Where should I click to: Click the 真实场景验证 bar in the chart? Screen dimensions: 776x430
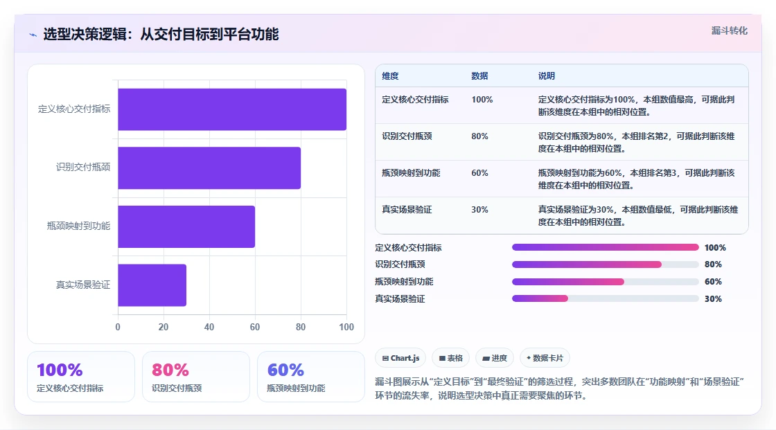152,285
